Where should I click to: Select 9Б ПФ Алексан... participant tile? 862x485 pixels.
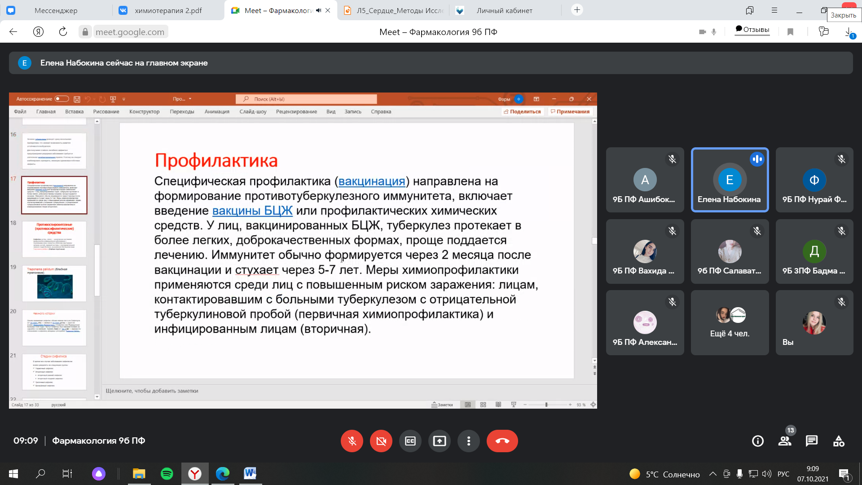pos(645,322)
